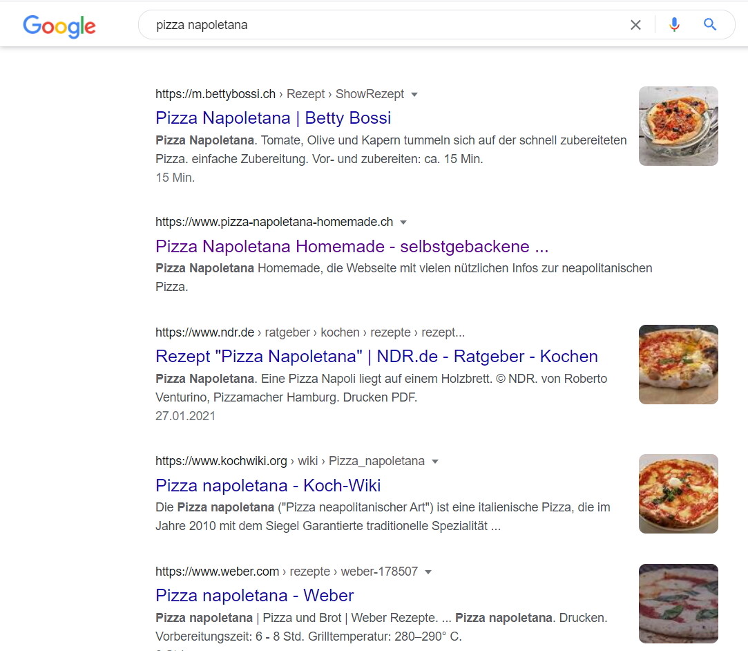The width and height of the screenshot is (748, 651).
Task: Click the blue magnifier search icon
Action: [710, 24]
